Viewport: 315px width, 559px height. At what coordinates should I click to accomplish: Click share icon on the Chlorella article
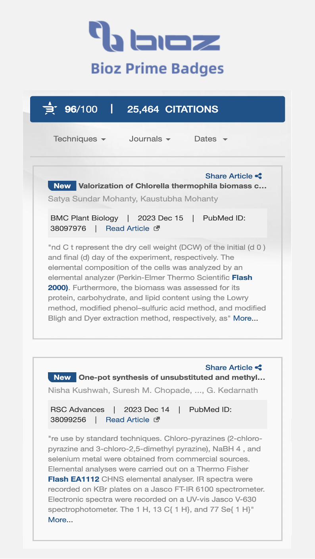tap(258, 176)
